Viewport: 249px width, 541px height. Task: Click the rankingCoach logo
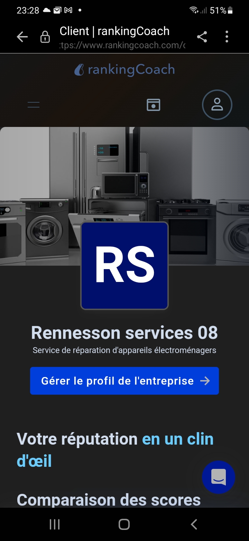pyautogui.click(x=124, y=70)
